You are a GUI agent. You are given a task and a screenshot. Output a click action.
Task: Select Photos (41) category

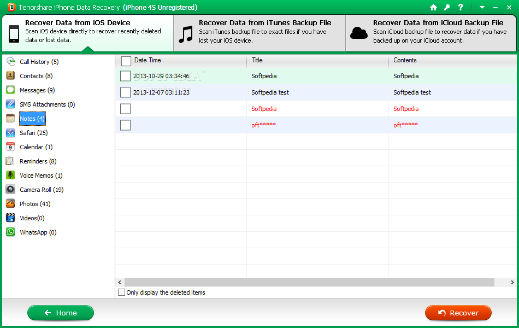point(35,204)
